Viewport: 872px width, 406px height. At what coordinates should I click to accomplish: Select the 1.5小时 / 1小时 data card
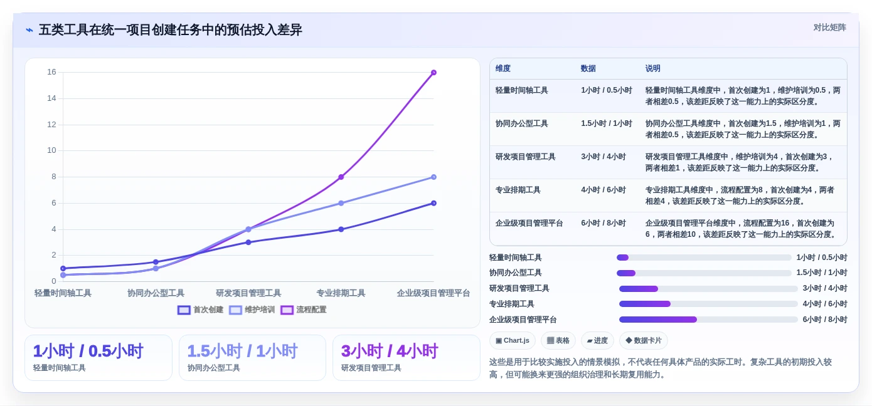click(x=252, y=358)
